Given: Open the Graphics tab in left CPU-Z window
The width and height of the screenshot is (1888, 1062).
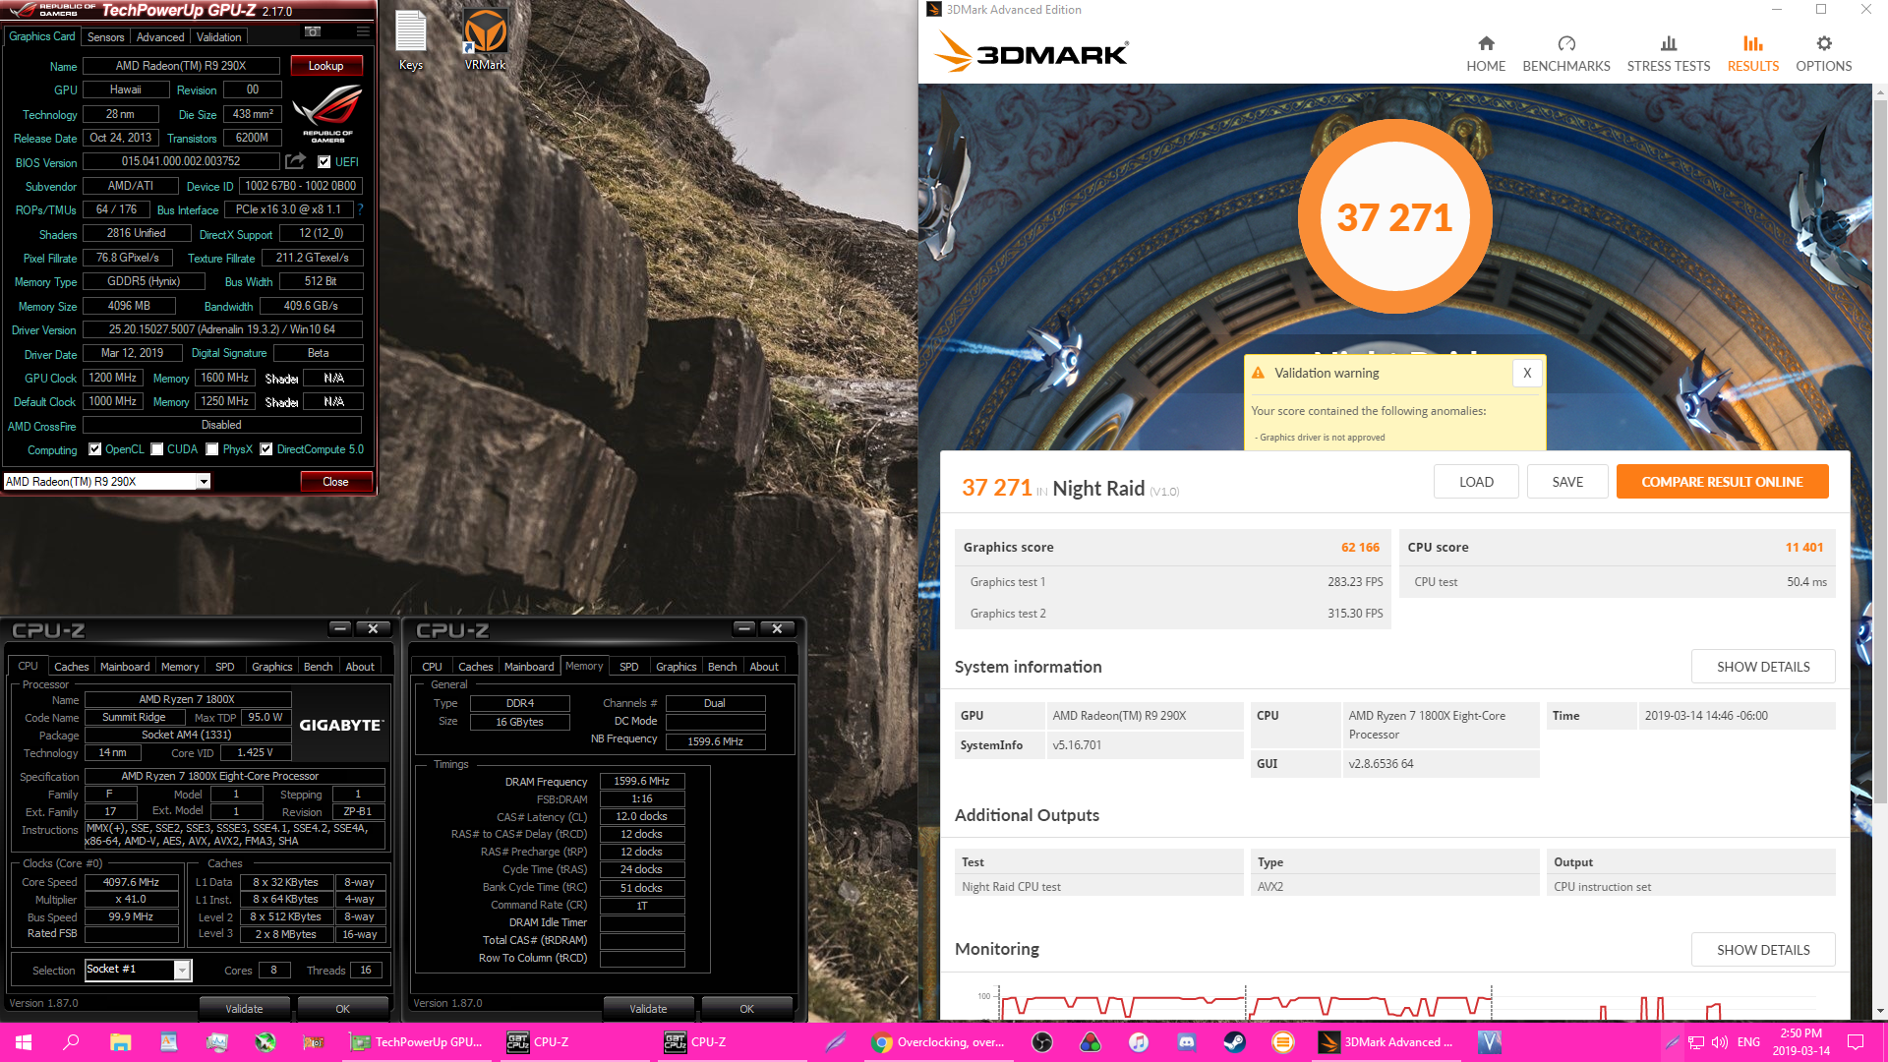Looking at the screenshot, I should [x=272, y=667].
